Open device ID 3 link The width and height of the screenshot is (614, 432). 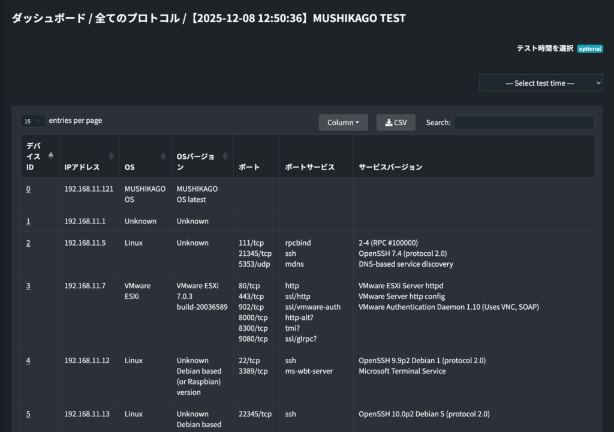[28, 286]
